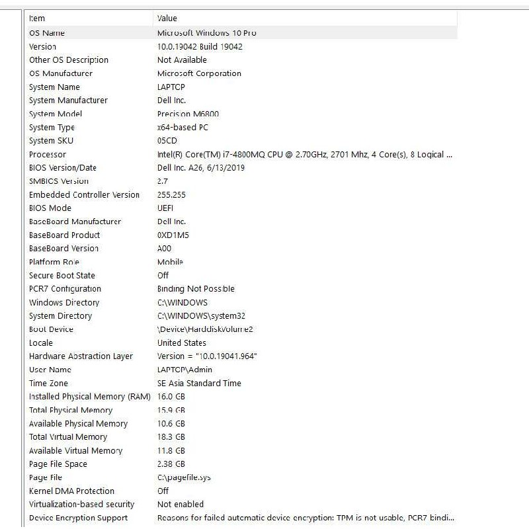Select the System Name row
This screenshot has height=529, width=529.
coord(242,87)
